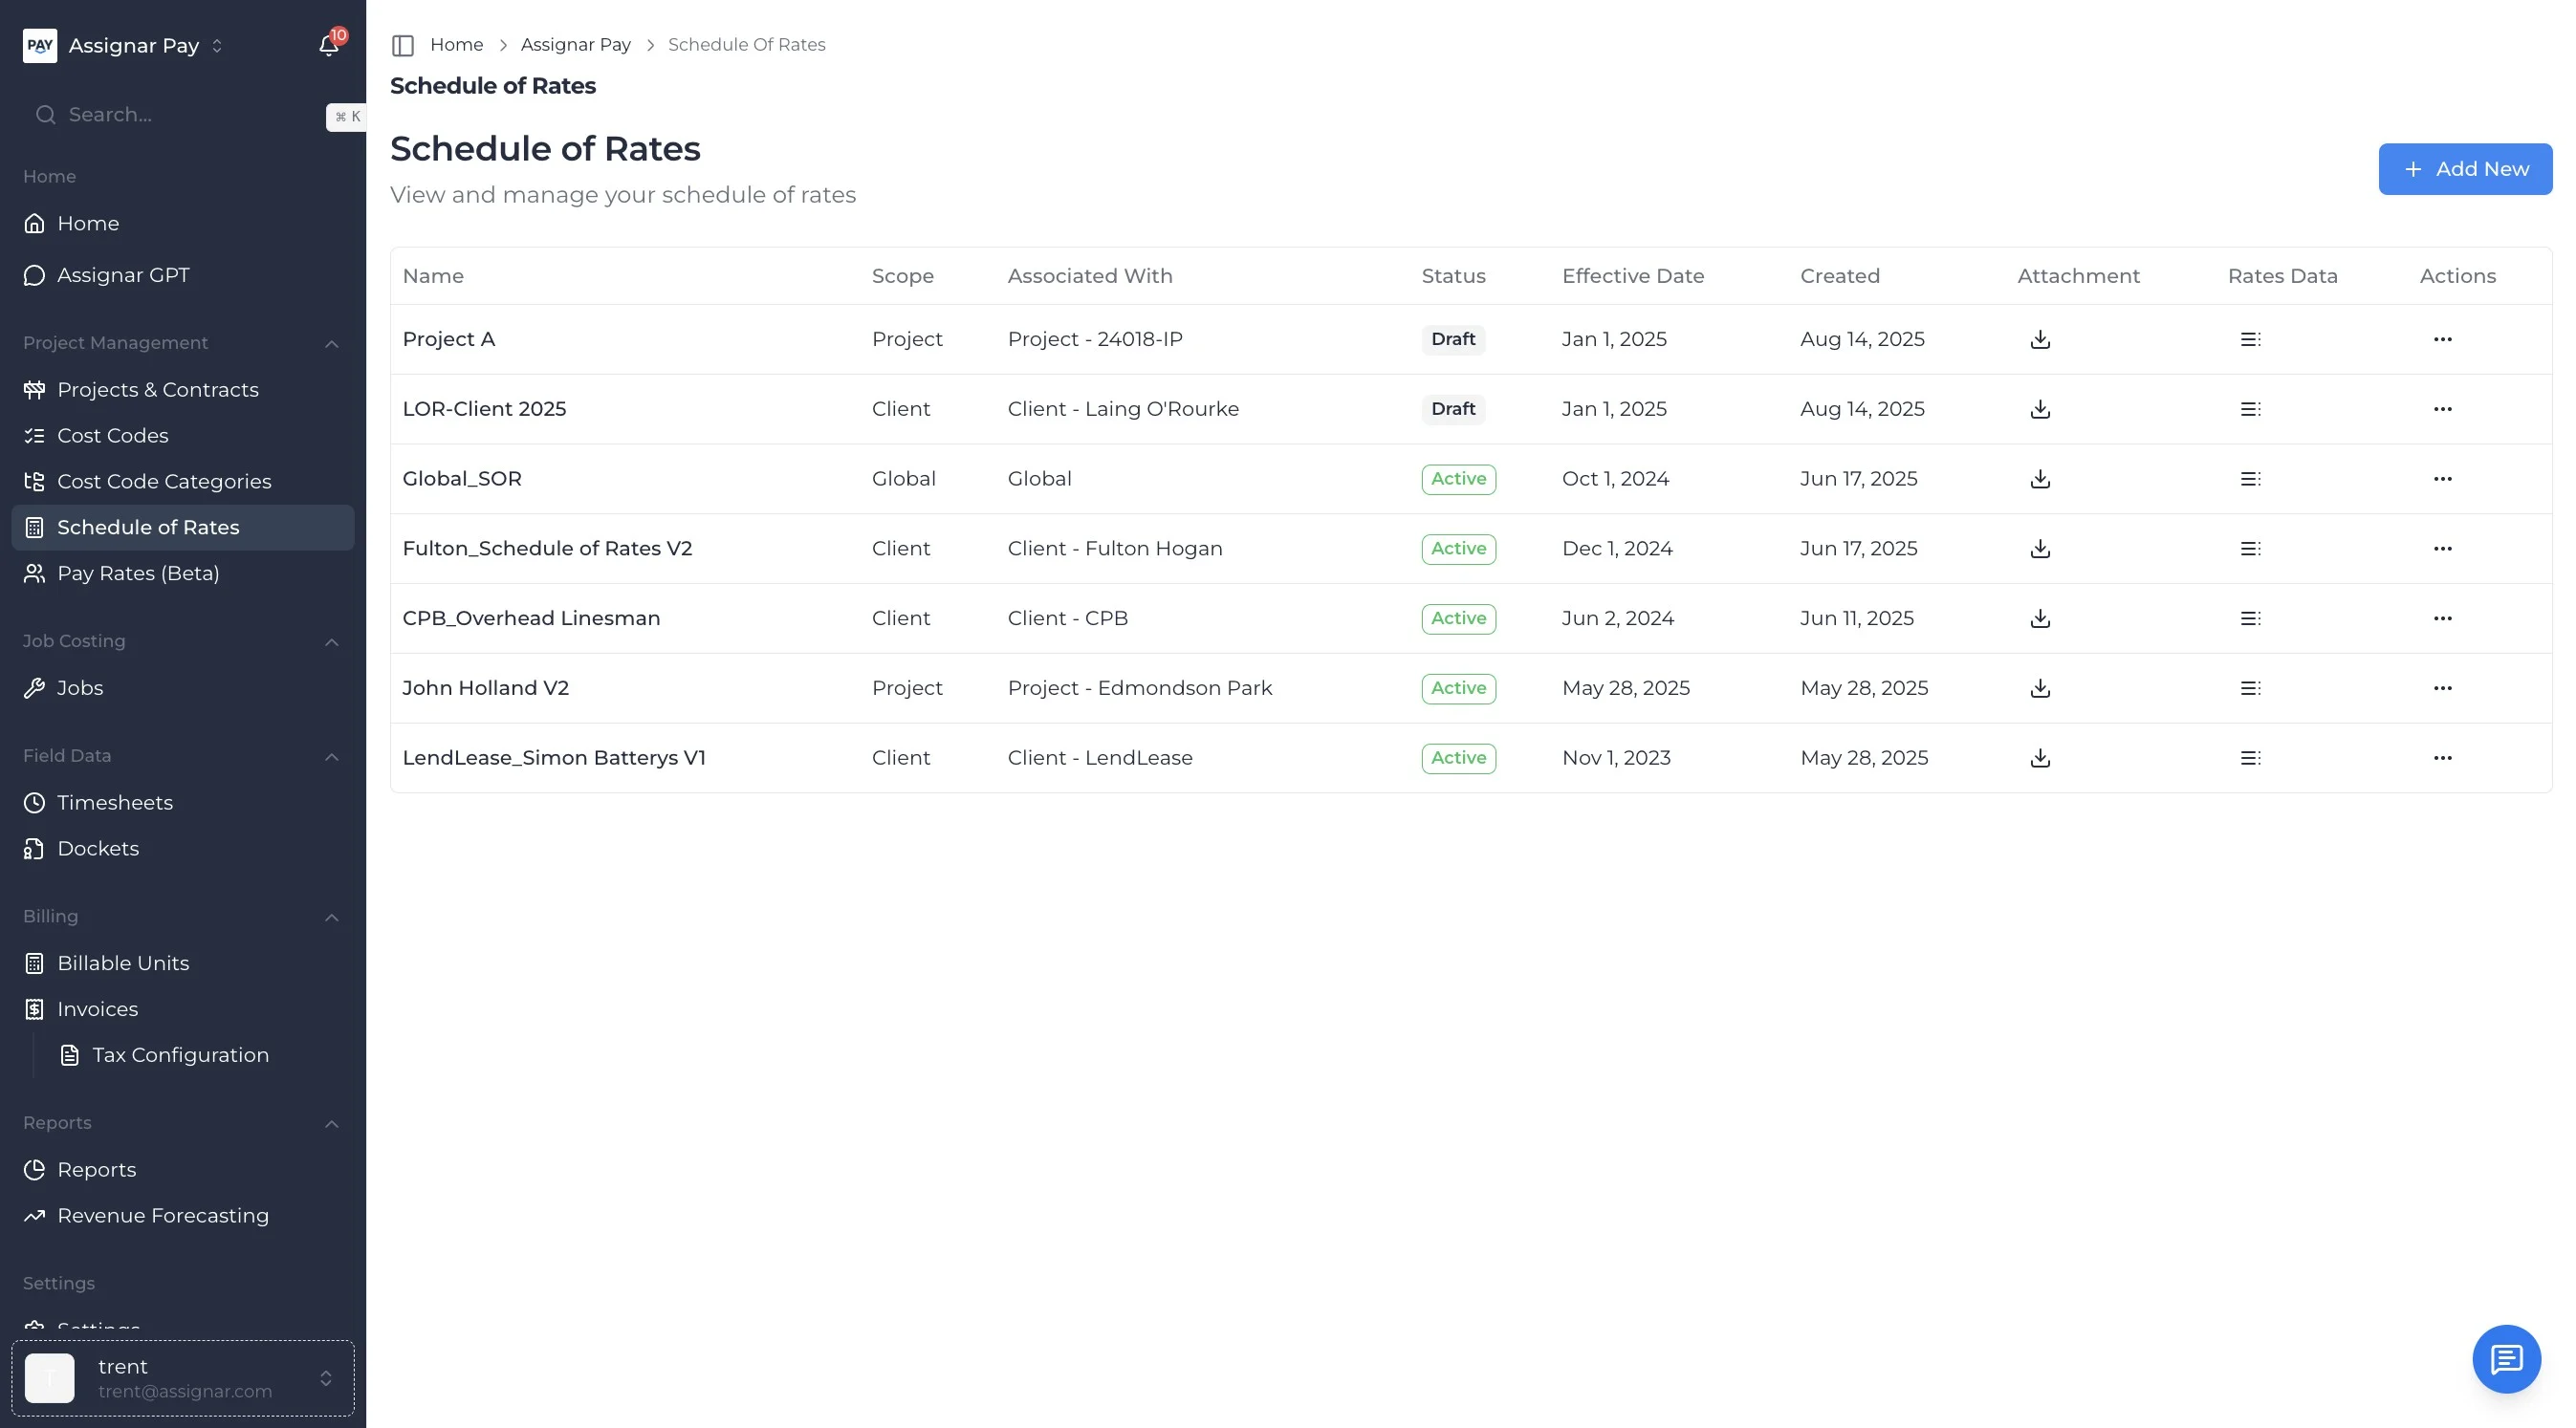View rates data for LendLease_Simon Batterys V1
Image resolution: width=2576 pixels, height=1428 pixels.
tap(2250, 759)
